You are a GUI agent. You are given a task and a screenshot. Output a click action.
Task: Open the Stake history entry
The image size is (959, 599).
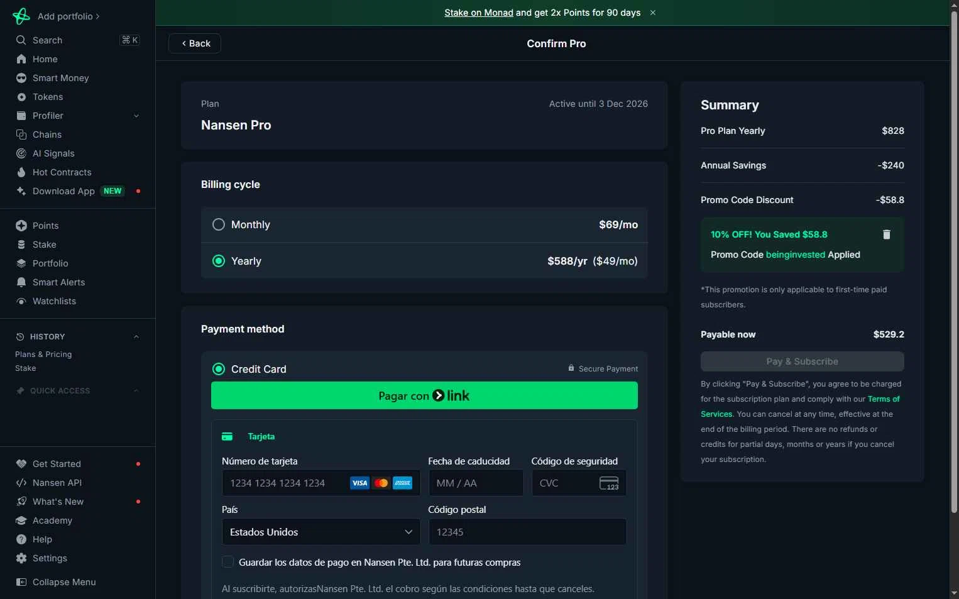[x=26, y=368]
